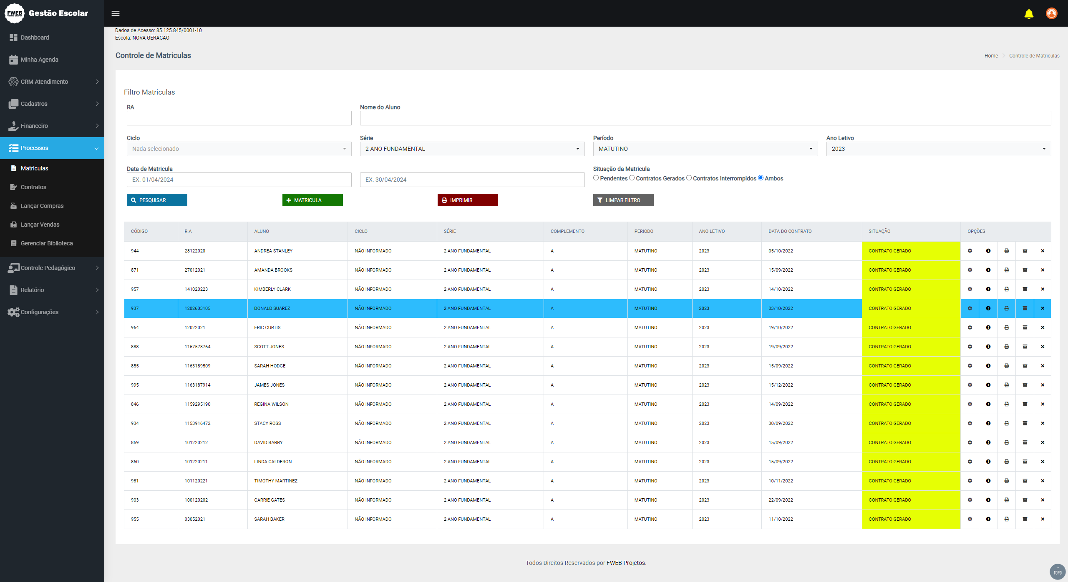The width and height of the screenshot is (1068, 582).
Task: Click delete X icon in SCOTT JONES row
Action: (1043, 347)
